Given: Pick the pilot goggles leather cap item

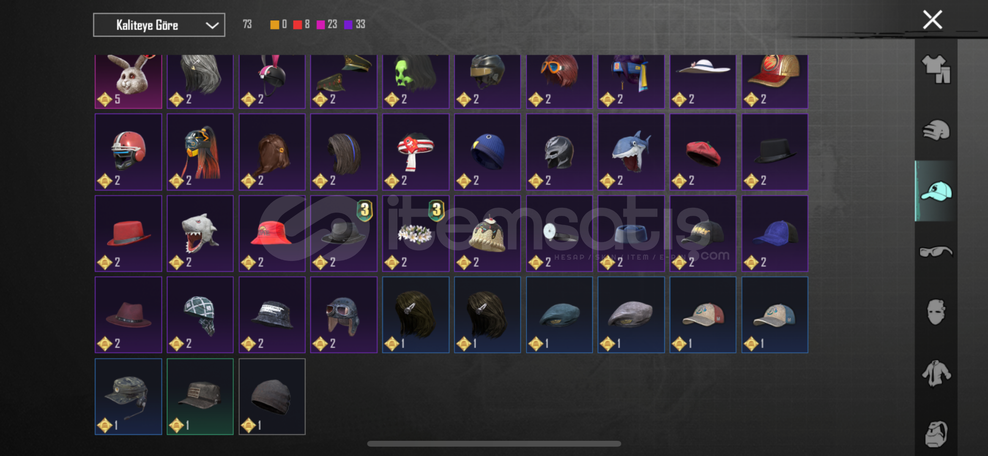Looking at the screenshot, I should click(344, 315).
